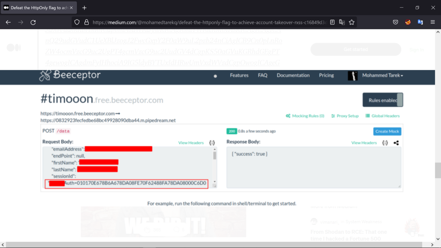Open the Firefox hamburger menu
This screenshot has width=441, height=248.
pyautogui.click(x=433, y=22)
